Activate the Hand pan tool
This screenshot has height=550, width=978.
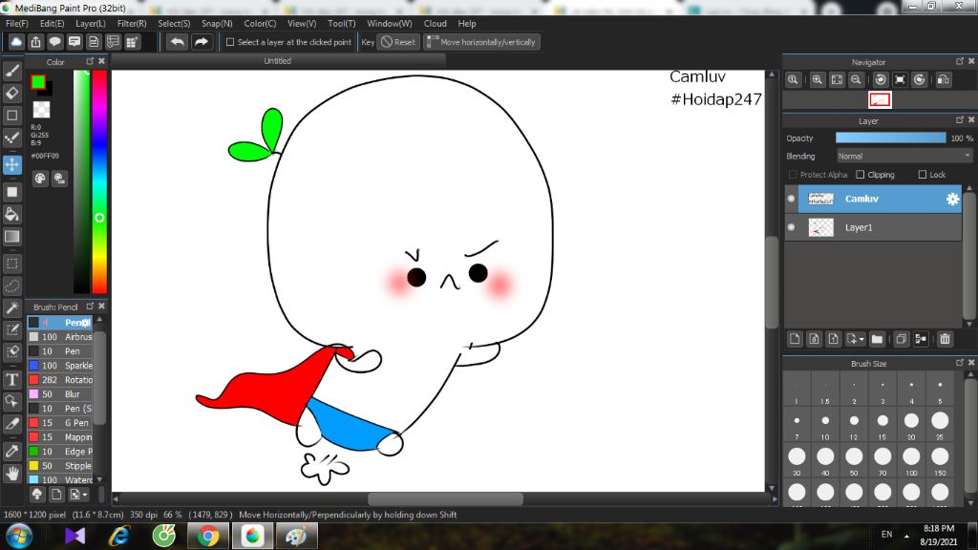click(x=12, y=473)
